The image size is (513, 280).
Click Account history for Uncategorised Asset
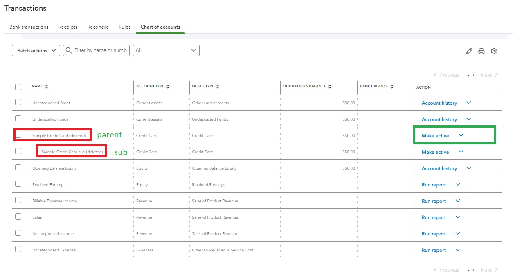click(x=439, y=103)
